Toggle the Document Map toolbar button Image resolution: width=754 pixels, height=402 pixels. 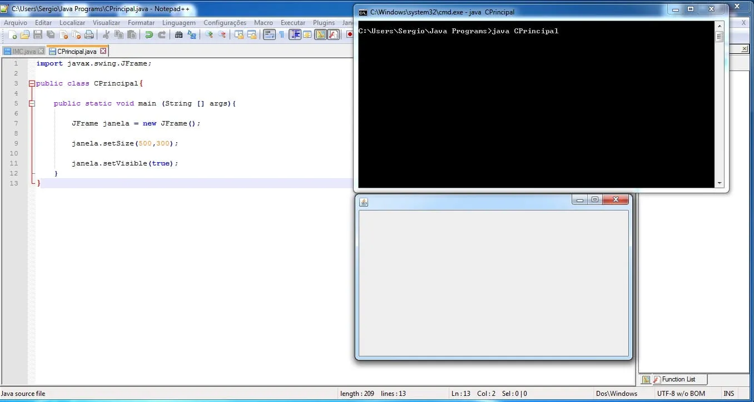pyautogui.click(x=320, y=34)
